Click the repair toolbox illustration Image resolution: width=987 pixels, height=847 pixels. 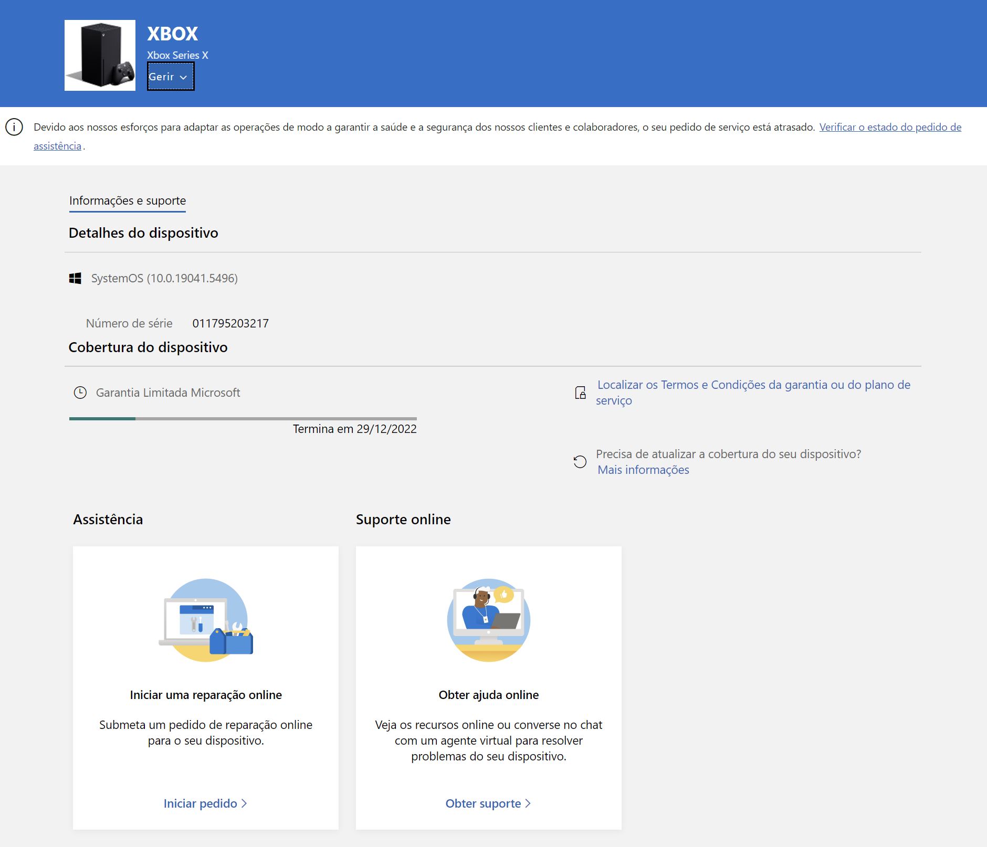coord(206,620)
